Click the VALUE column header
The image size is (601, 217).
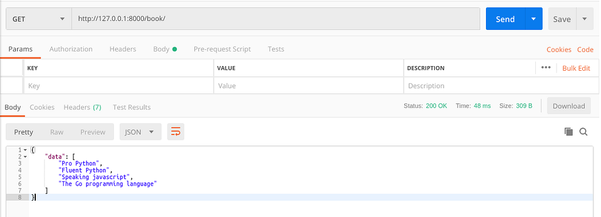[226, 68]
